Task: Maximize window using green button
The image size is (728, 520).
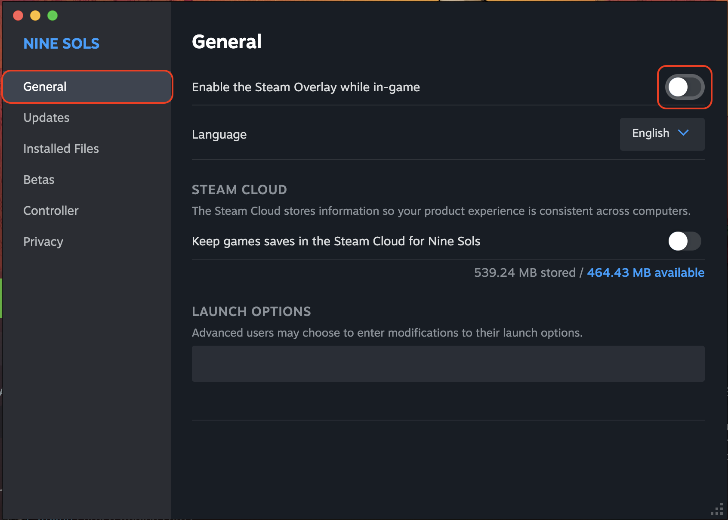Action: pyautogui.click(x=52, y=16)
